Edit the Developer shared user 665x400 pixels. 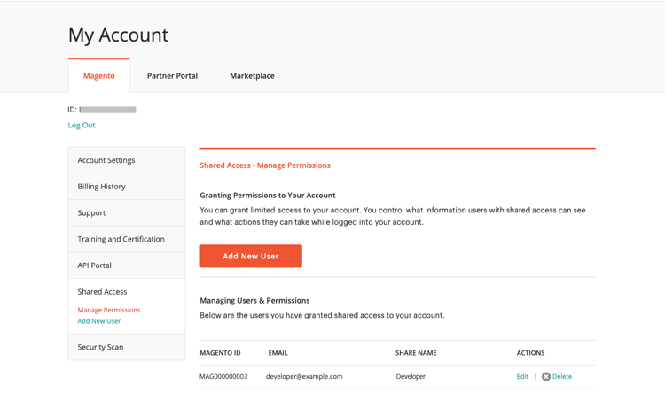tap(522, 376)
